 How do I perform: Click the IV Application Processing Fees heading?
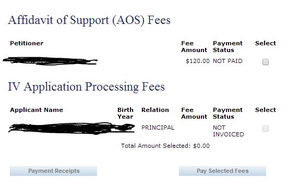(86, 87)
